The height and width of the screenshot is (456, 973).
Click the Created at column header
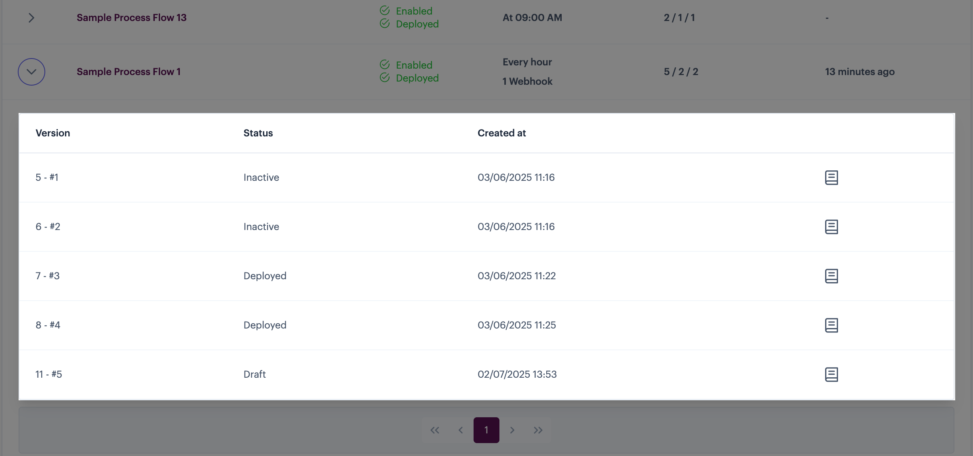[501, 133]
